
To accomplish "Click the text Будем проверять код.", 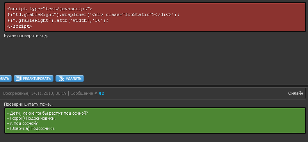I will [26, 36].
